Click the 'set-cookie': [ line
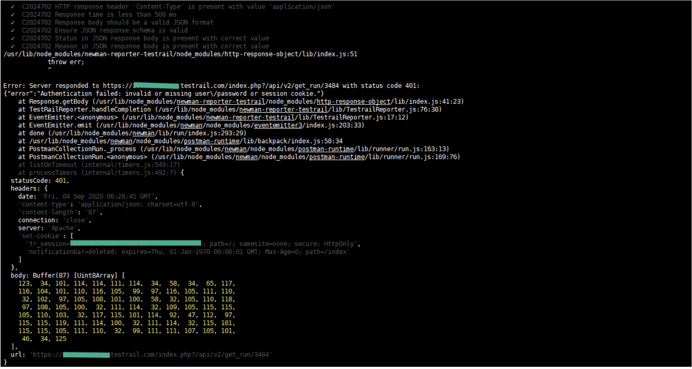Viewport: 692px width, 369px height. coord(45,236)
